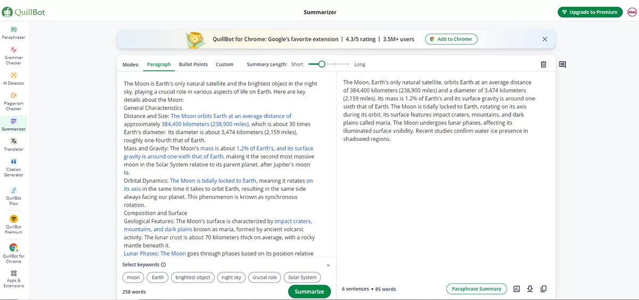This screenshot has width=639, height=300.
Task: Copy the summary with copy icon
Action: (543, 289)
